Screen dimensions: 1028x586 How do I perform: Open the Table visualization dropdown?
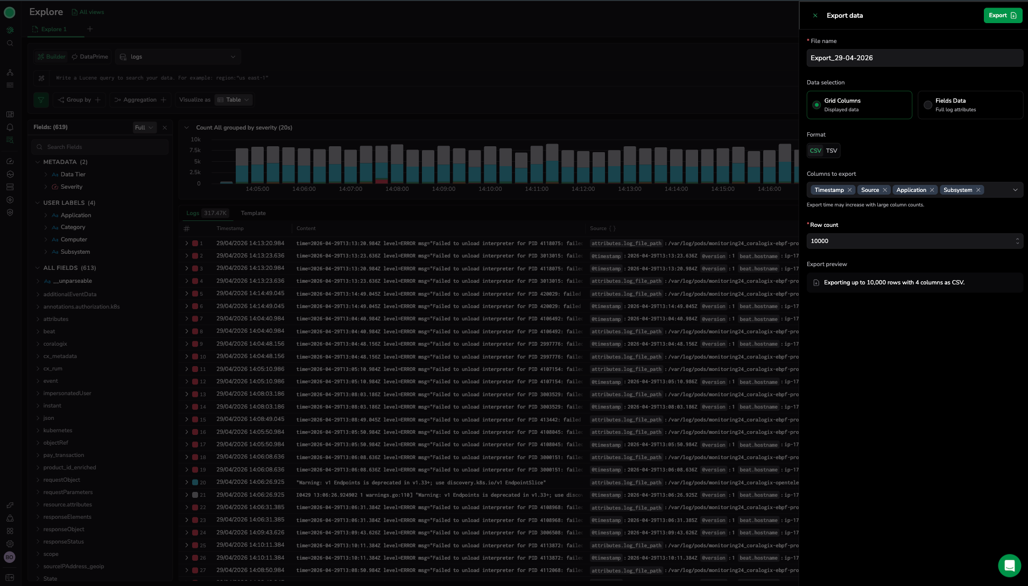(x=234, y=100)
